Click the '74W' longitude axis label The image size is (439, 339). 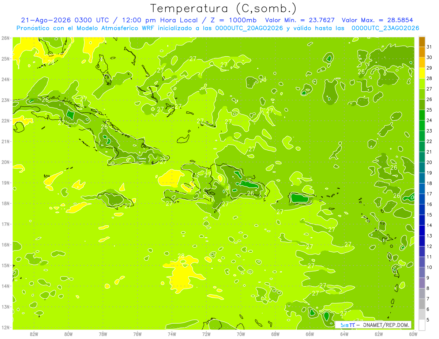pyautogui.click(x=172, y=334)
